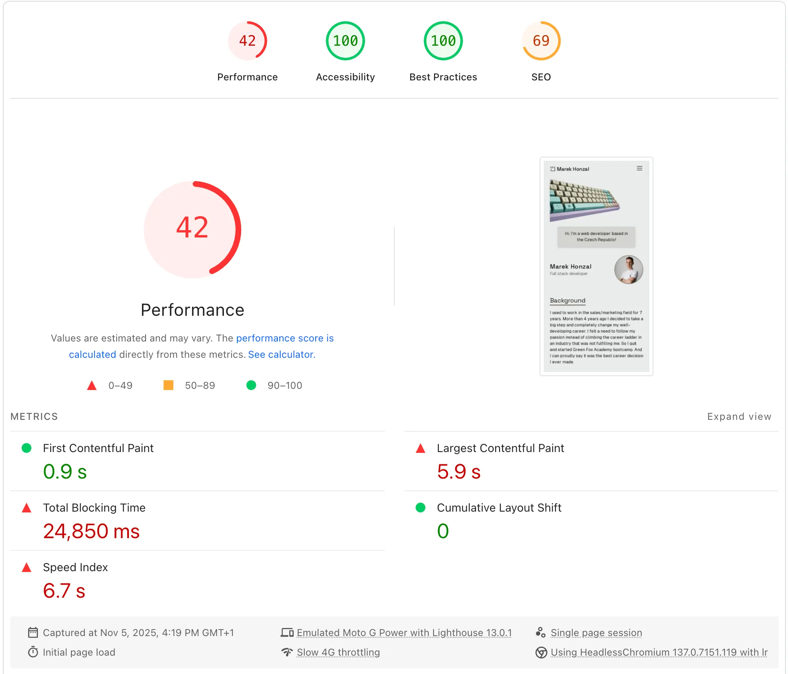Click the hamburger menu in the page screenshot
788x674 pixels.
coord(640,168)
